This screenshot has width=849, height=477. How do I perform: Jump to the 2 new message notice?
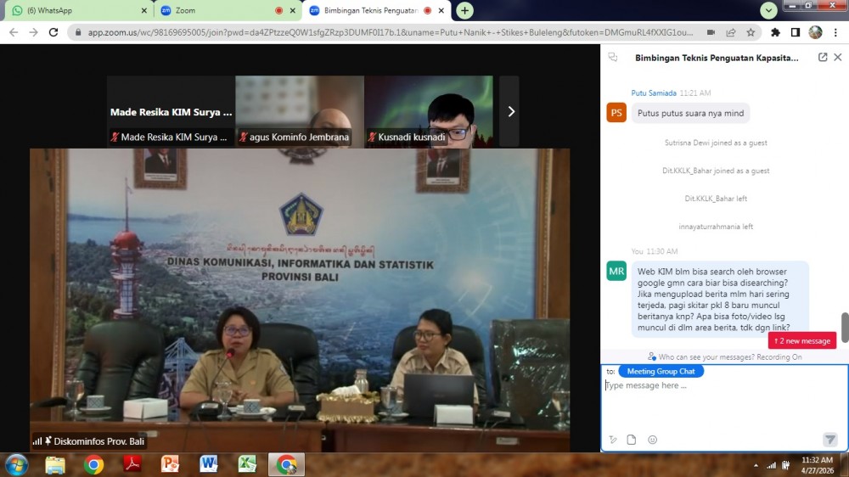(802, 340)
